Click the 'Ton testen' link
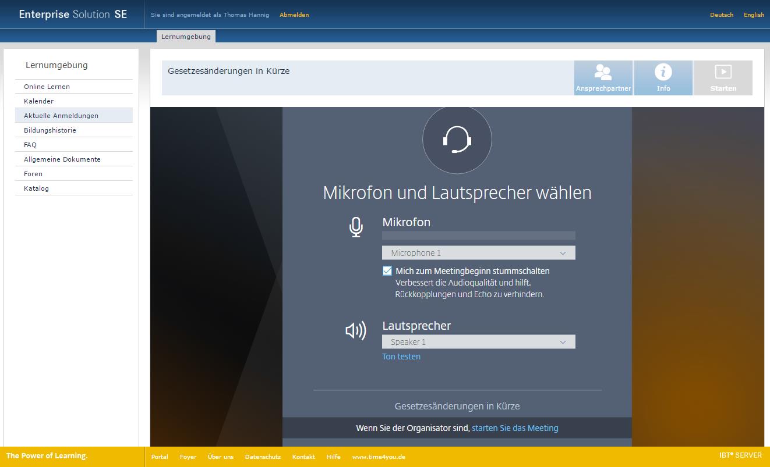Viewport: 770px width, 467px height. click(401, 357)
